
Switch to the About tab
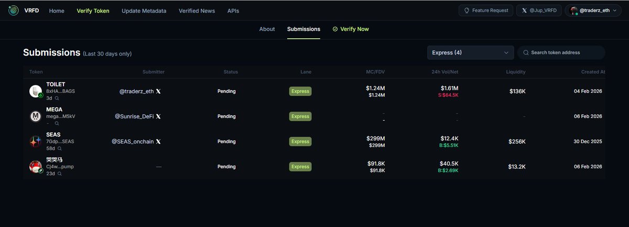click(x=267, y=29)
